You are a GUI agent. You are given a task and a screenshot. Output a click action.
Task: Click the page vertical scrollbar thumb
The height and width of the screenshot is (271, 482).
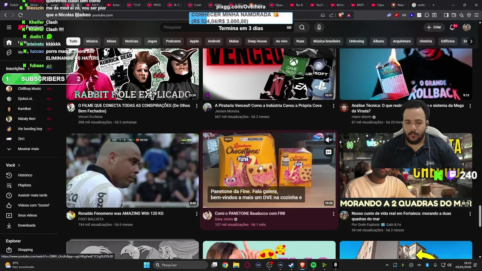tap(480, 216)
